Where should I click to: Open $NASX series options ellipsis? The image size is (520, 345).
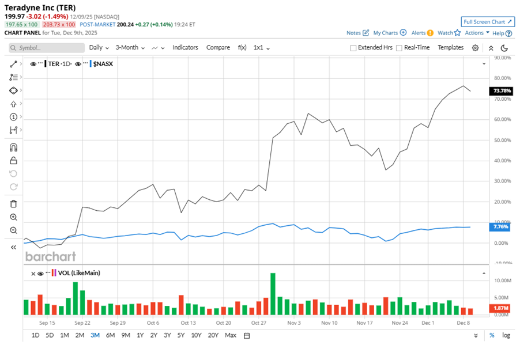[85, 63]
